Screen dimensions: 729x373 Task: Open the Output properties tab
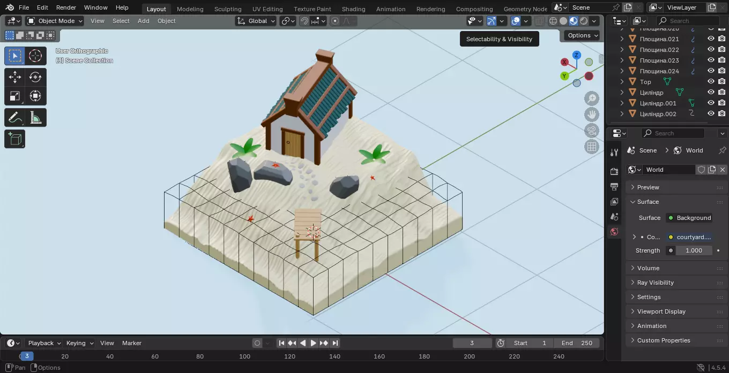(614, 187)
